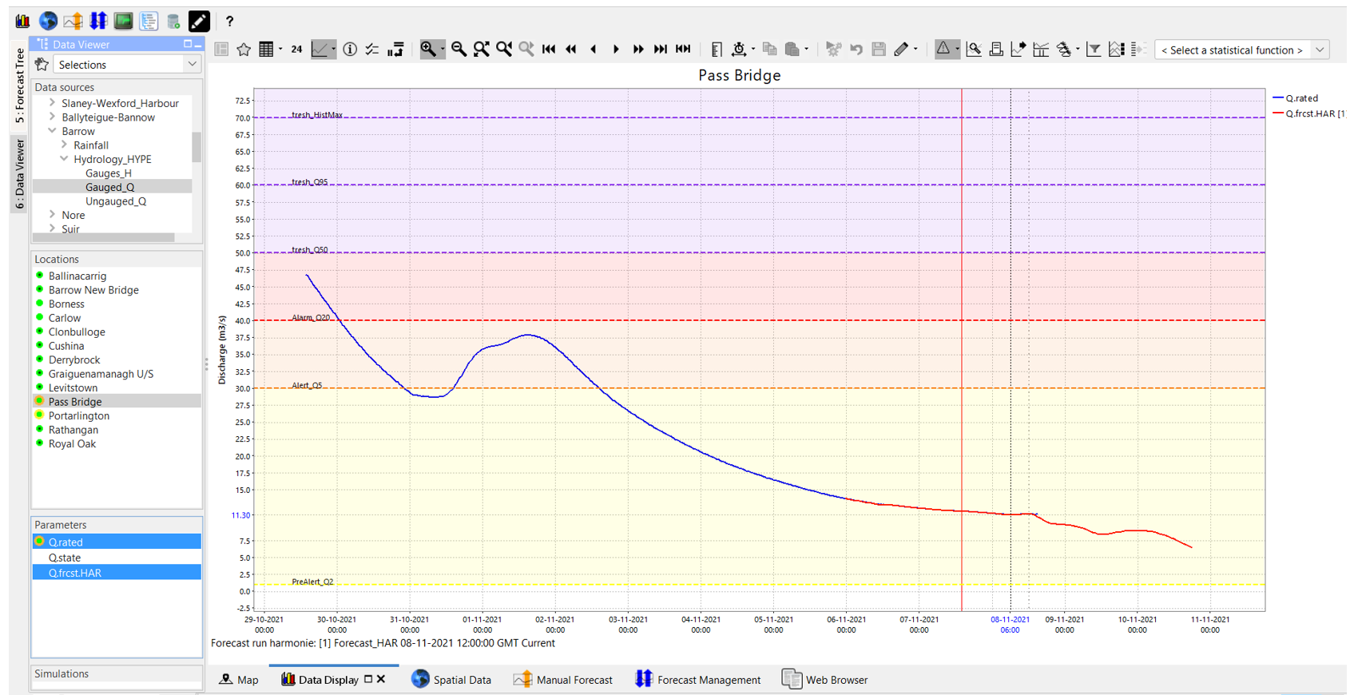
Task: Click the zoom out magnifier icon
Action: click(459, 50)
